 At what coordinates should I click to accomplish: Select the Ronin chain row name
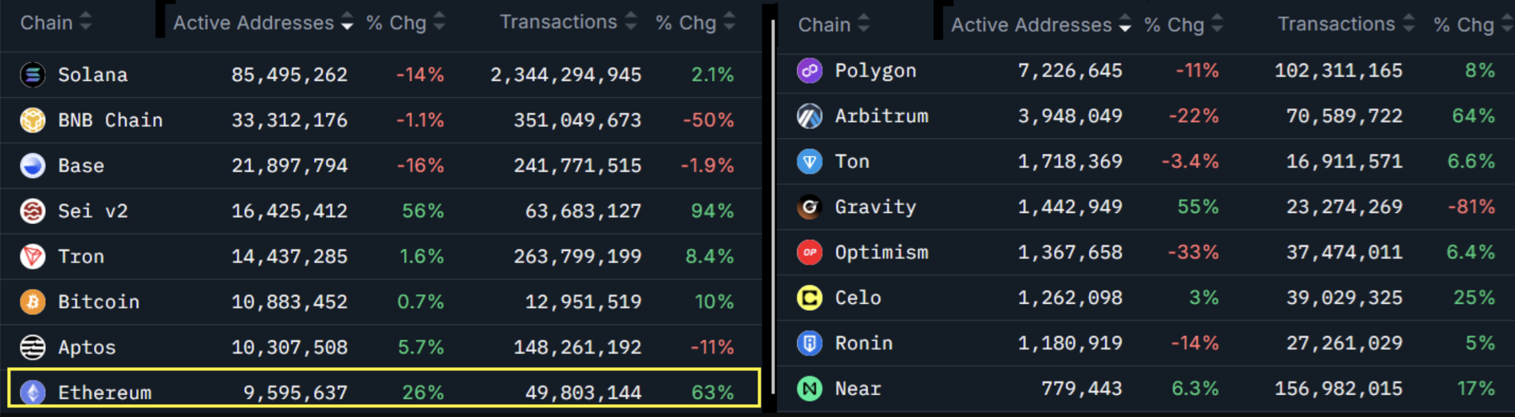pyautogui.click(x=864, y=343)
